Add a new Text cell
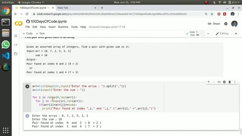This screenshot has height=136, width=242. click(x=40, y=34)
